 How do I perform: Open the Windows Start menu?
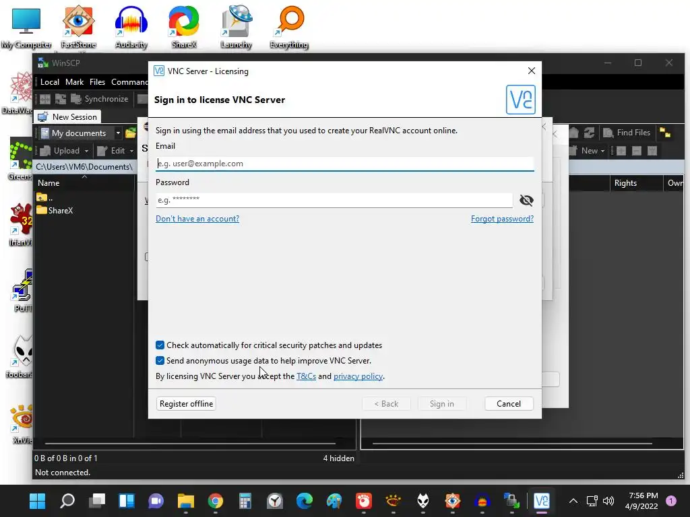(x=38, y=501)
